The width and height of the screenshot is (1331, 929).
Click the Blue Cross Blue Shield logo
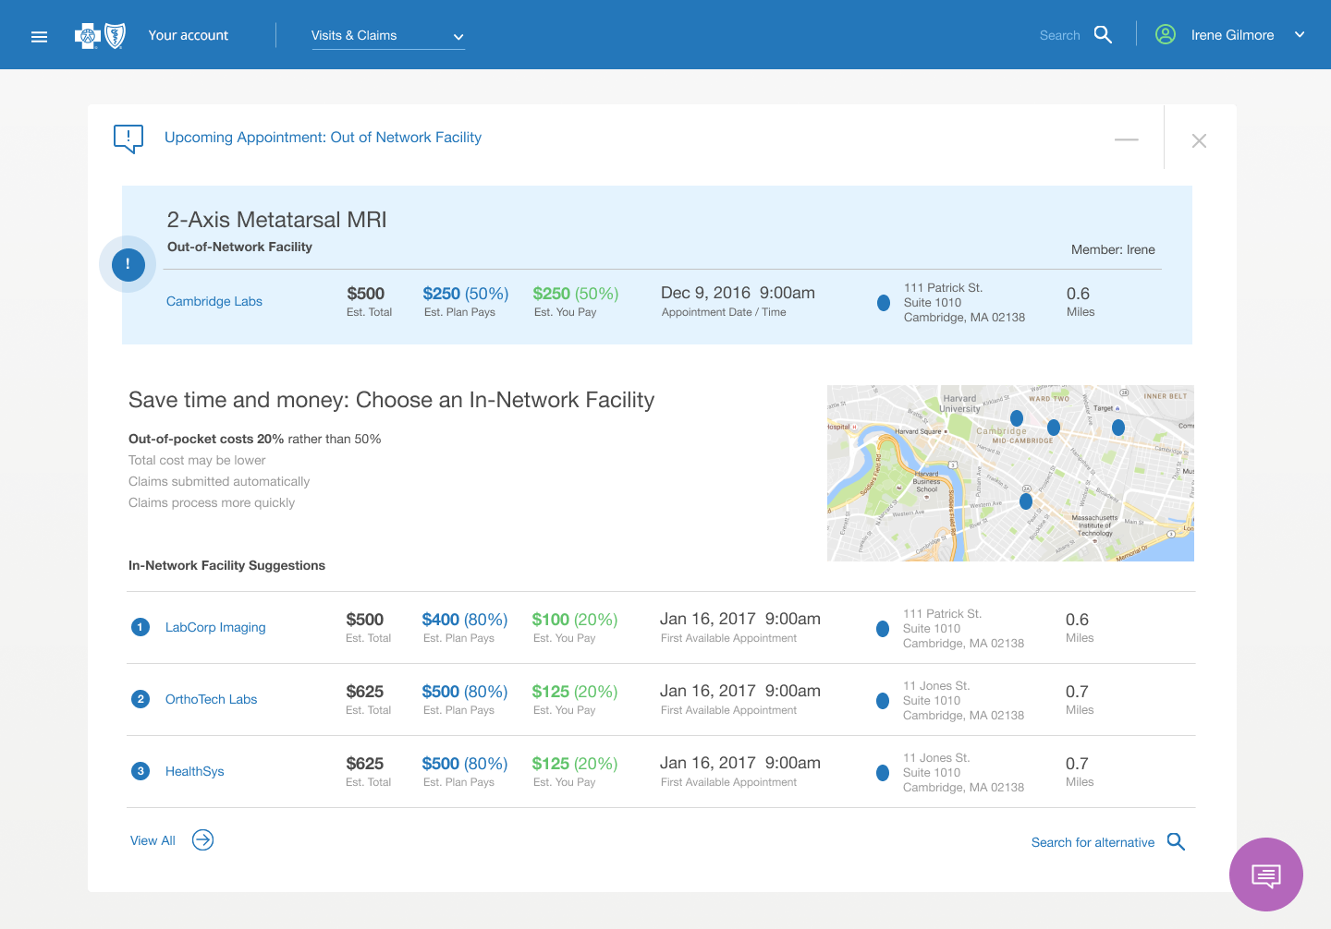coord(100,36)
